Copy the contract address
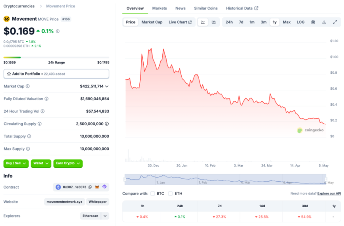 pos(90,187)
